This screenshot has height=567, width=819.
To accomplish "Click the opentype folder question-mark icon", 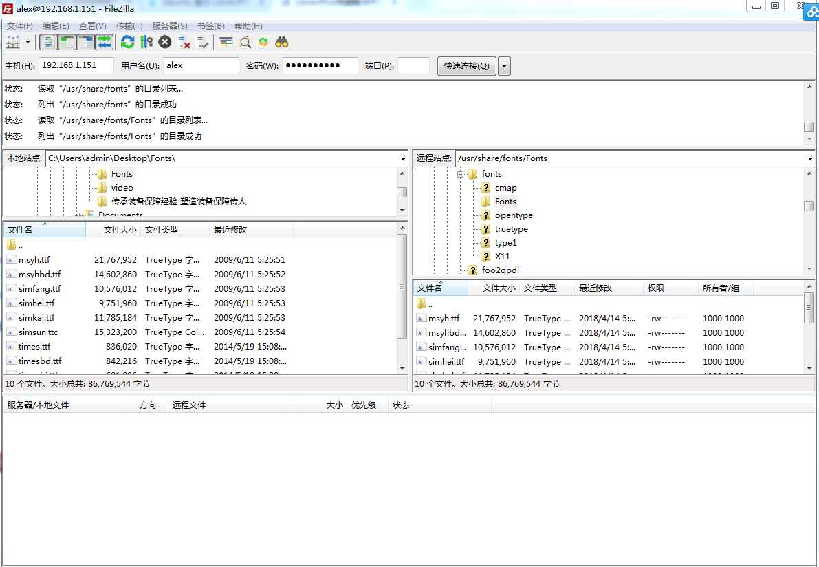I will click(485, 215).
